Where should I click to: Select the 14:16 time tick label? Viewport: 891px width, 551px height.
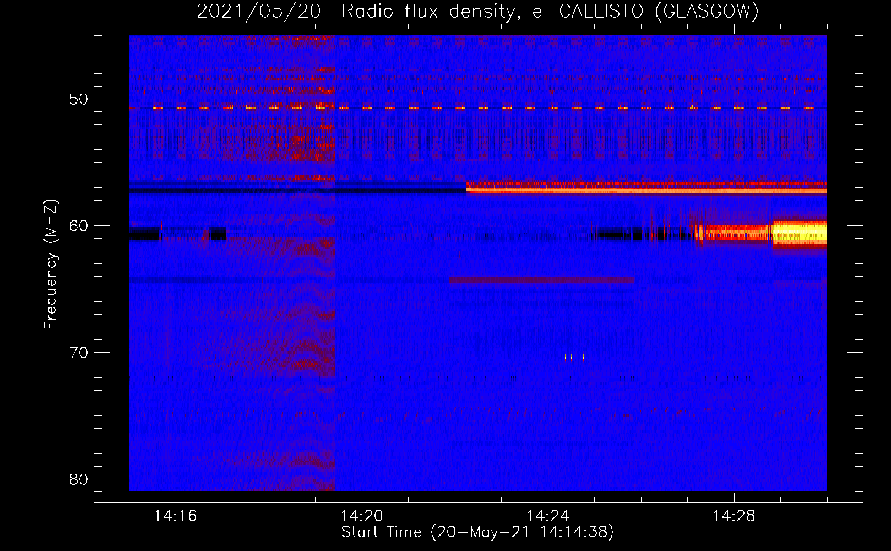176,516
